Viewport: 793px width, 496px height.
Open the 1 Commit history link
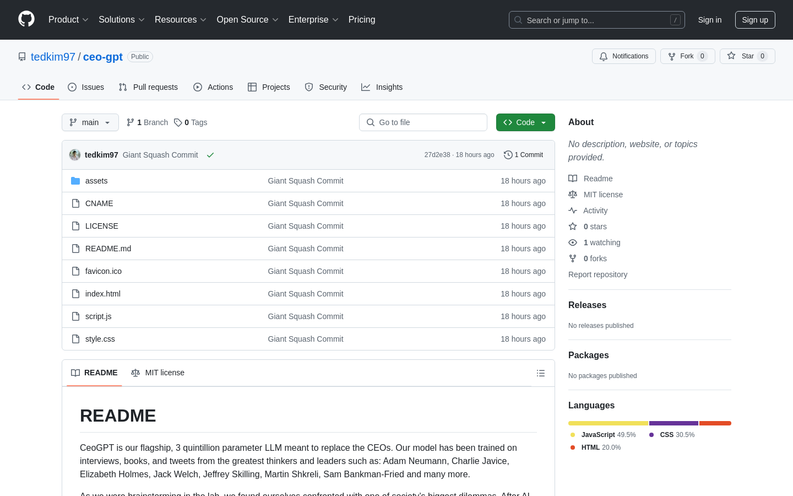(x=524, y=155)
